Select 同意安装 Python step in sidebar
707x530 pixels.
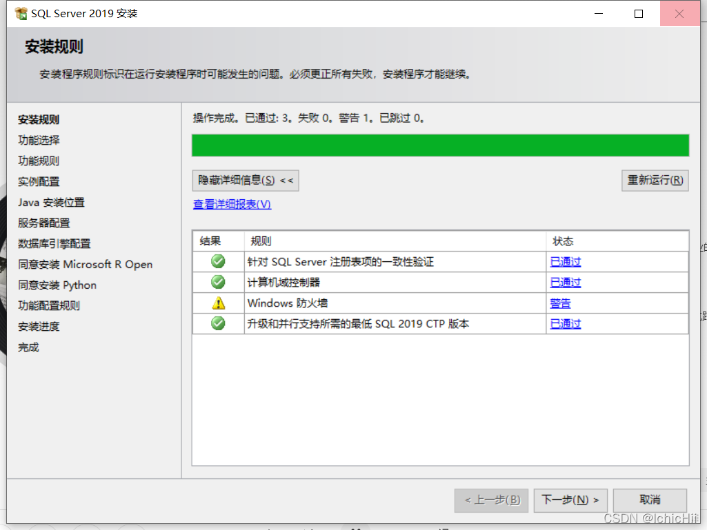tap(57, 285)
